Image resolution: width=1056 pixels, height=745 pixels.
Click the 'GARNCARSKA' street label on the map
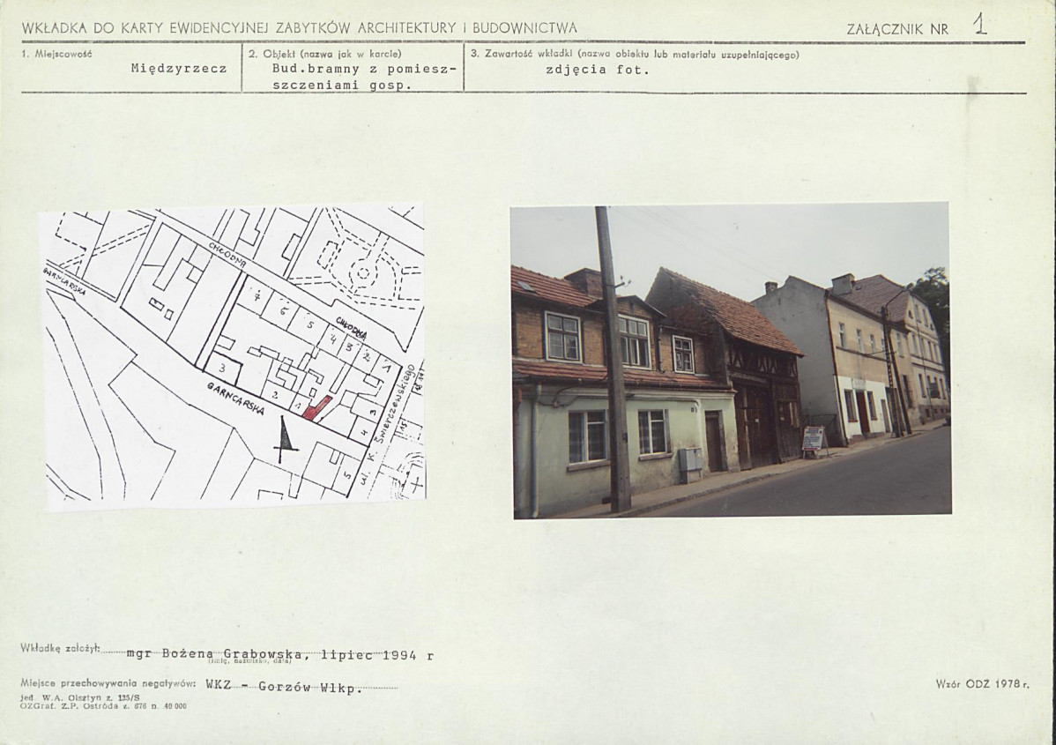click(237, 402)
